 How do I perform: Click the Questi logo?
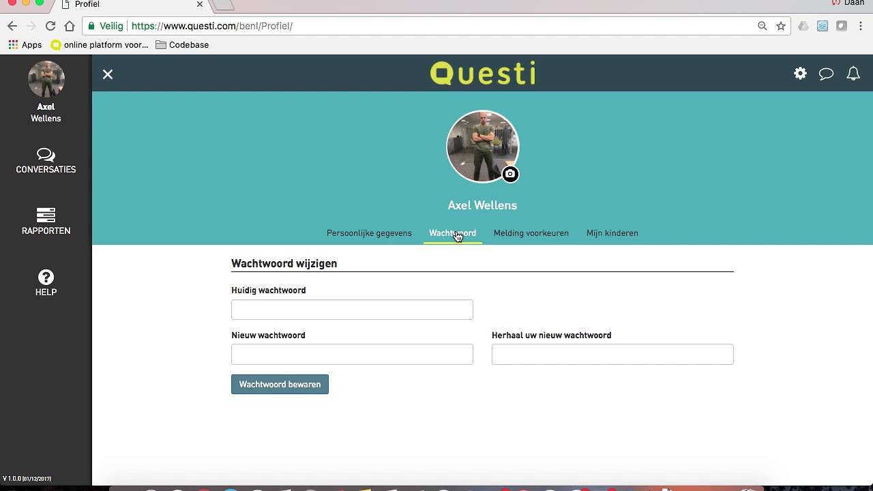(483, 74)
